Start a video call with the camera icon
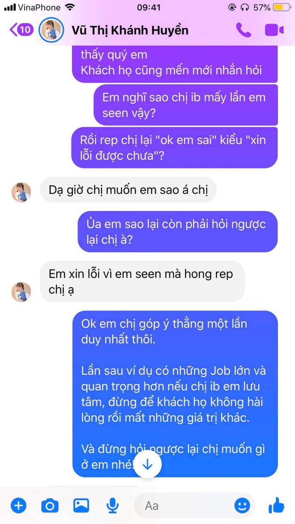 (x=274, y=30)
